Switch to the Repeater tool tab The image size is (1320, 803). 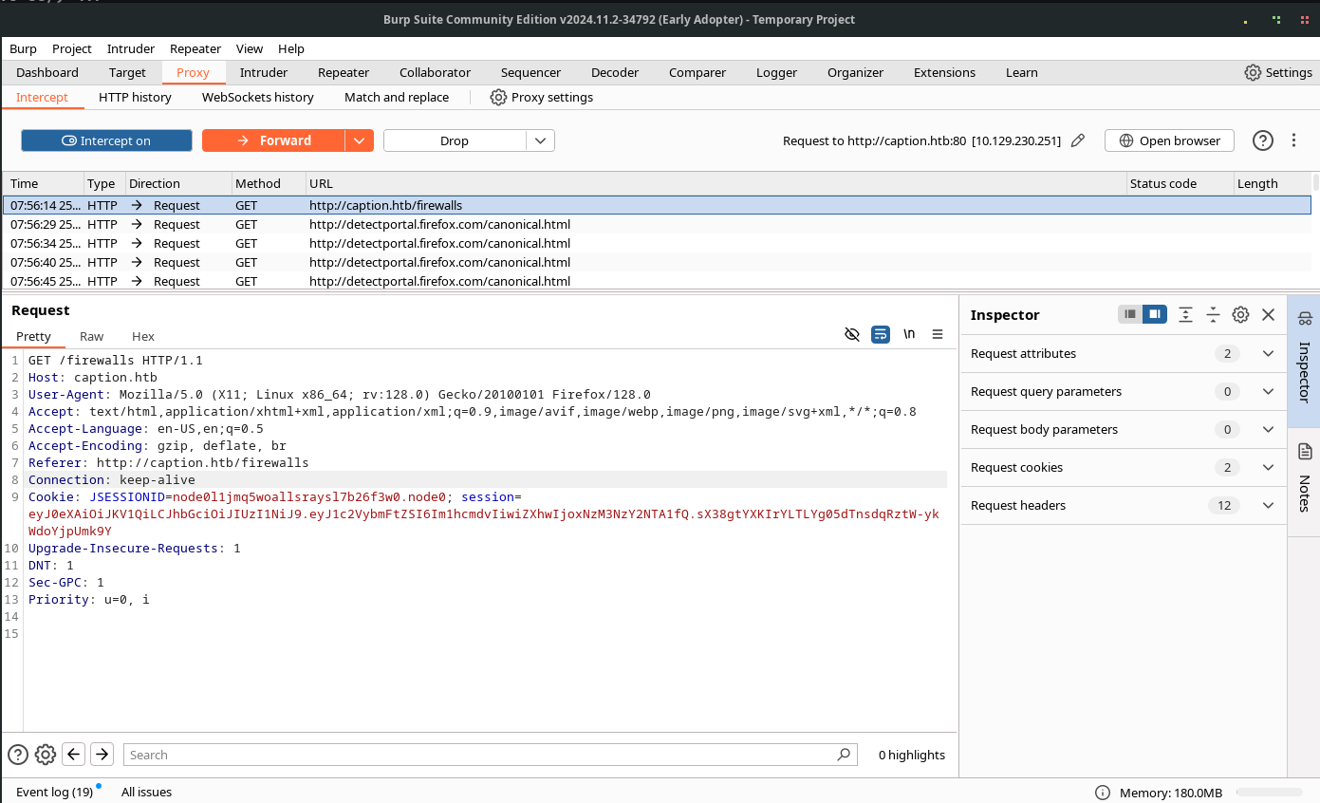click(344, 72)
